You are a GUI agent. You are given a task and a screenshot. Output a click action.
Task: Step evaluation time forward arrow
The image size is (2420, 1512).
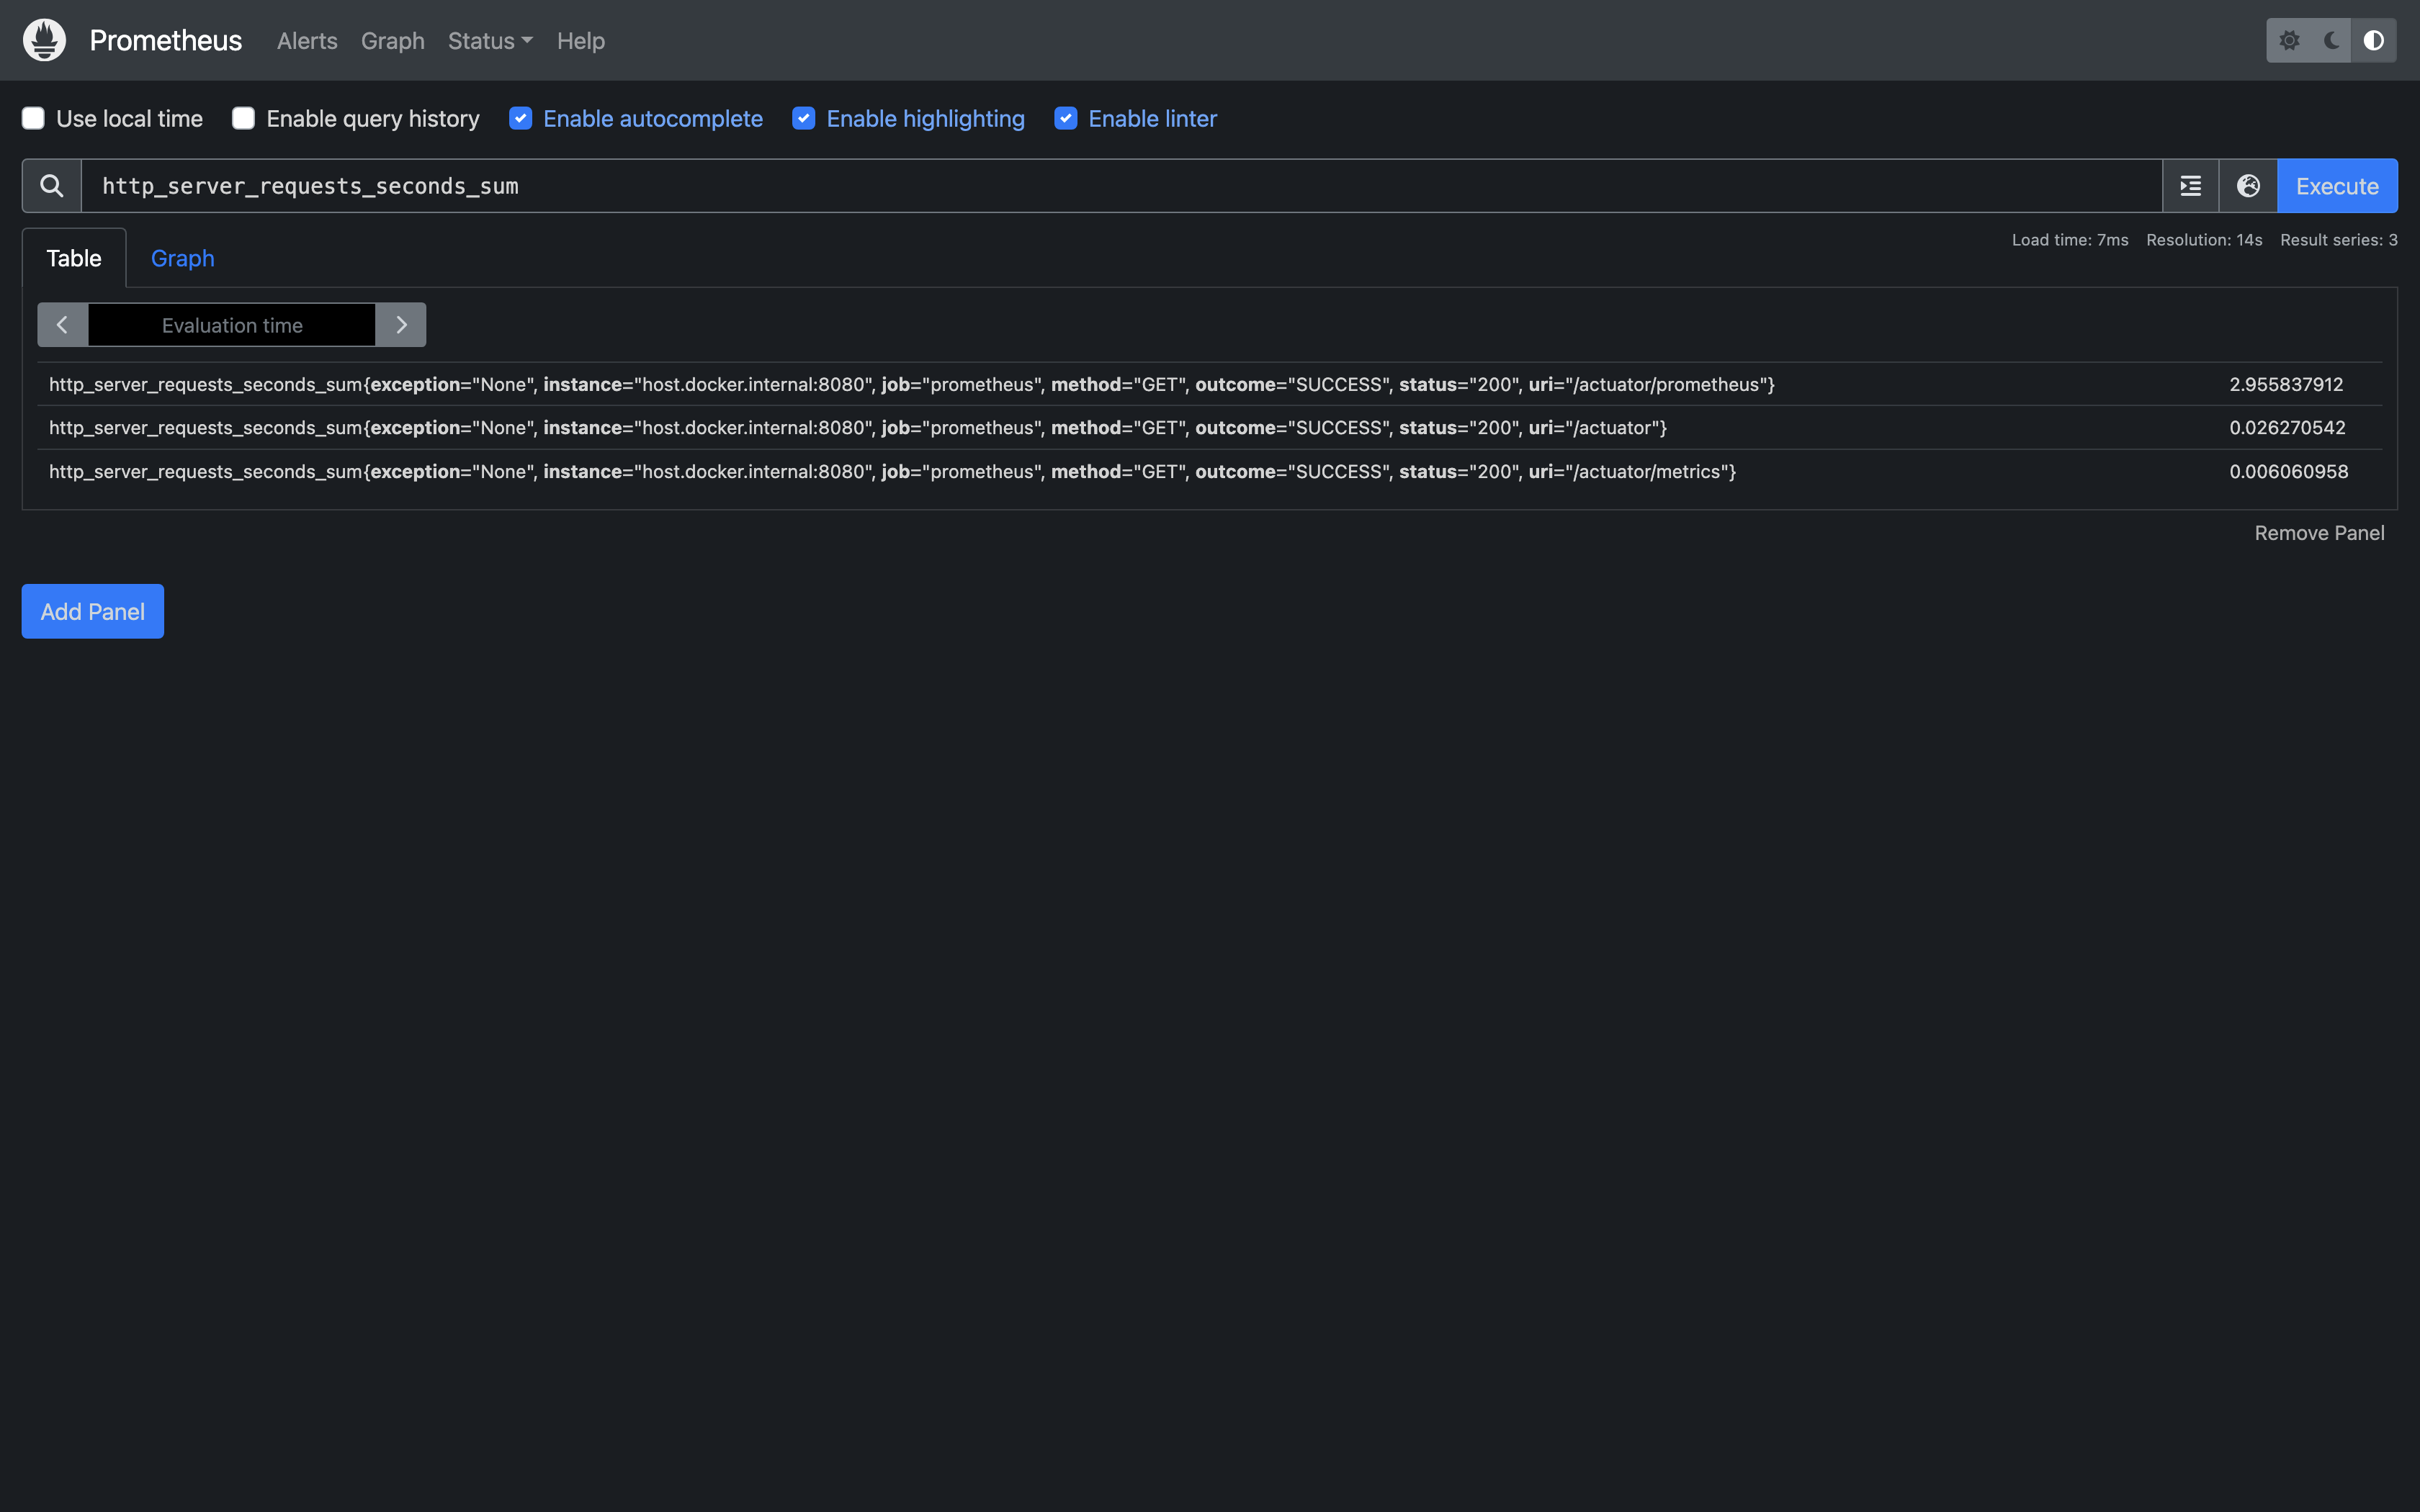click(401, 325)
